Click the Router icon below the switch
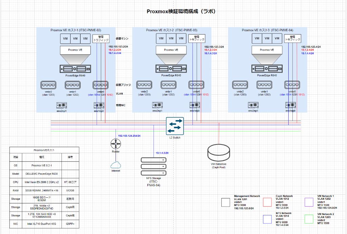Image resolution: width=347 pixels, height=234 pixels. (x=116, y=144)
